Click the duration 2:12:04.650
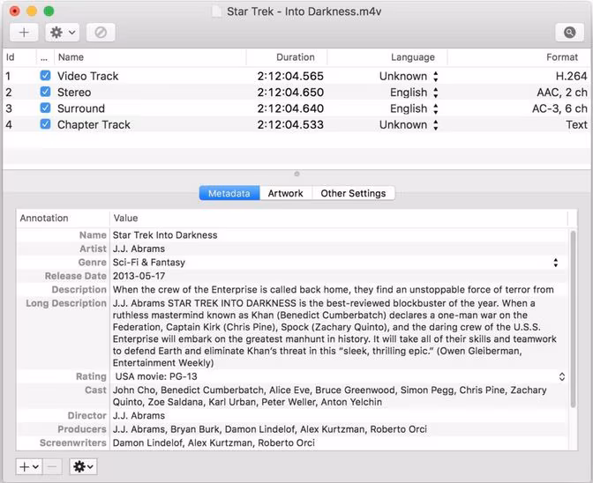 [x=290, y=93]
